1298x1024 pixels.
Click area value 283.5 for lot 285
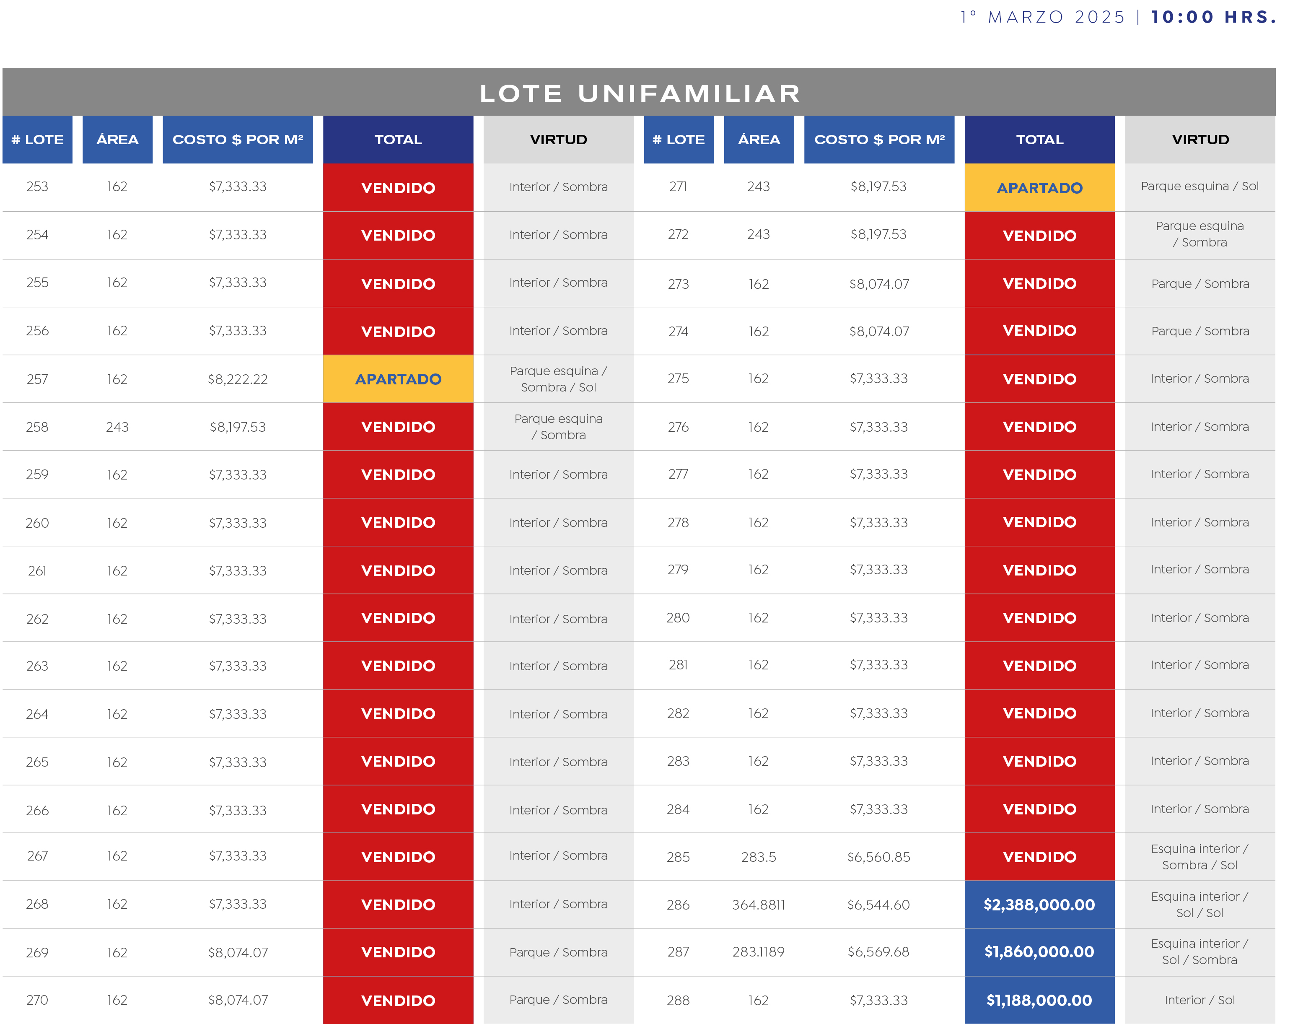pos(759,857)
